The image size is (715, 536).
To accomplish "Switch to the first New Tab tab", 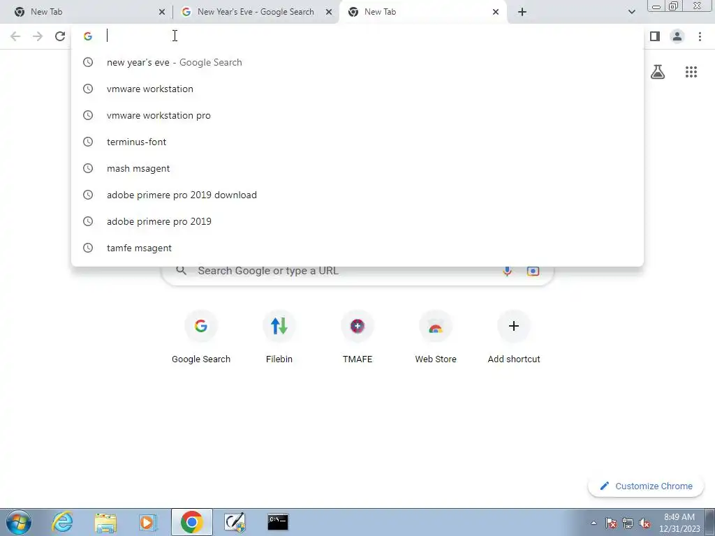I will 86,12.
